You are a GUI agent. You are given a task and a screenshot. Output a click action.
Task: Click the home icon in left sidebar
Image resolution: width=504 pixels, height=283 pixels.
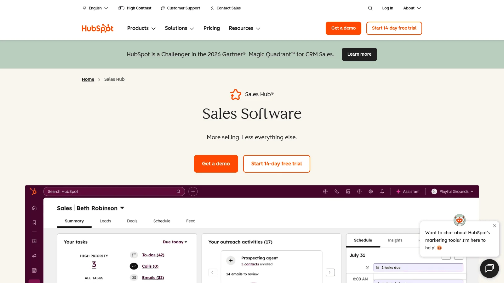click(34, 208)
